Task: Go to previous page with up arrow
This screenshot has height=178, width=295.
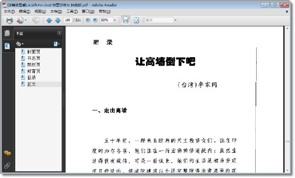Action: pos(49,20)
